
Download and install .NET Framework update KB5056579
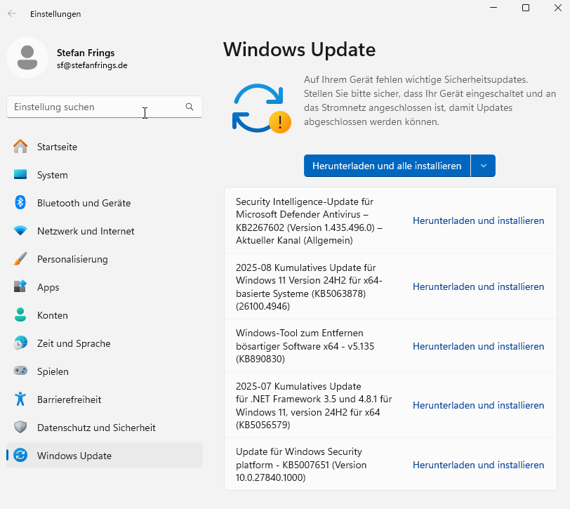coord(479,405)
